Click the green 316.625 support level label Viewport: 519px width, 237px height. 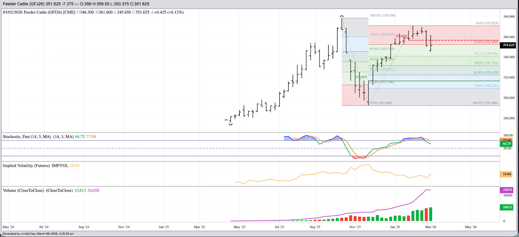click(361, 77)
